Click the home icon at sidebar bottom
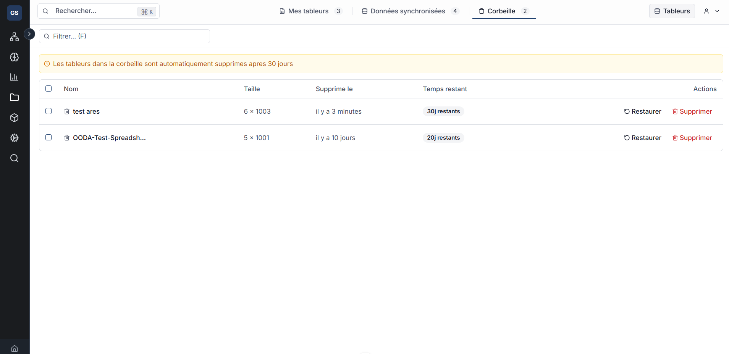The height and width of the screenshot is (354, 729). [x=15, y=348]
